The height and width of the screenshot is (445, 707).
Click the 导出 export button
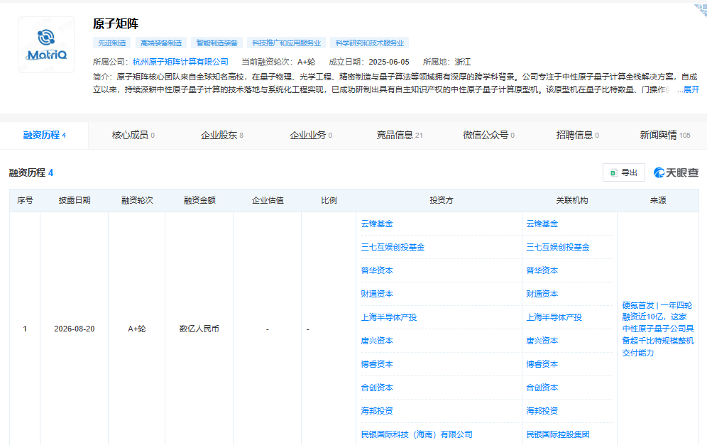pos(623,172)
